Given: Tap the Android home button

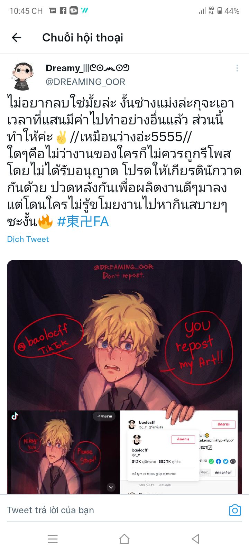Looking at the screenshot, I should tap(124, 538).
